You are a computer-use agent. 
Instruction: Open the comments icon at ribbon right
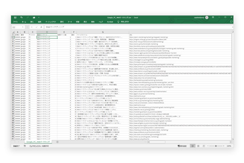(231, 22)
